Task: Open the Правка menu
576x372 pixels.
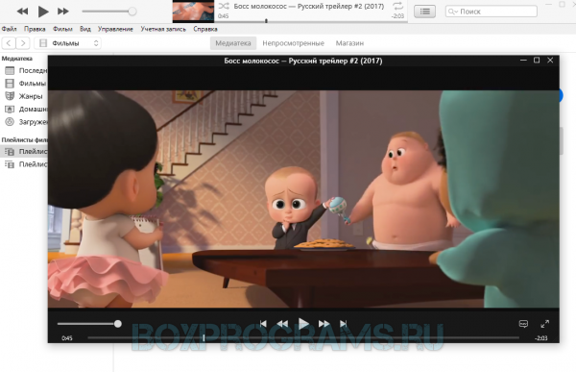Action: [35, 29]
